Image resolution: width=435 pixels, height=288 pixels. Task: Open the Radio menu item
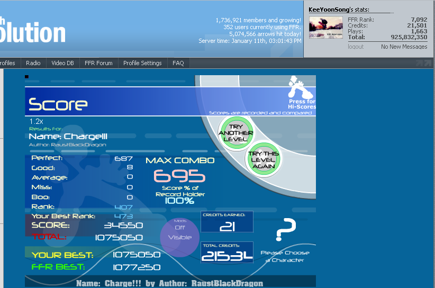pyautogui.click(x=33, y=63)
